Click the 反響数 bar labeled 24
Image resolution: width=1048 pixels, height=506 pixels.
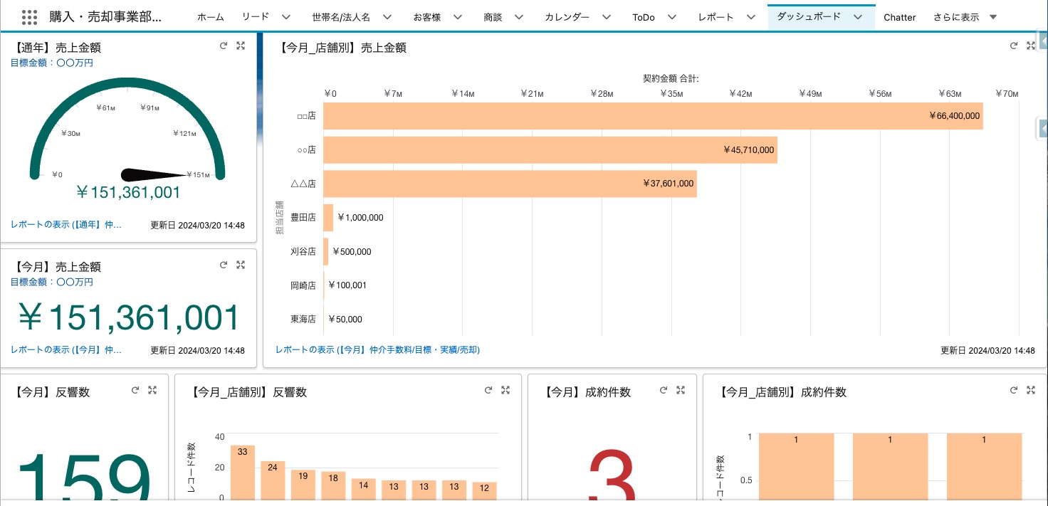pos(273,480)
